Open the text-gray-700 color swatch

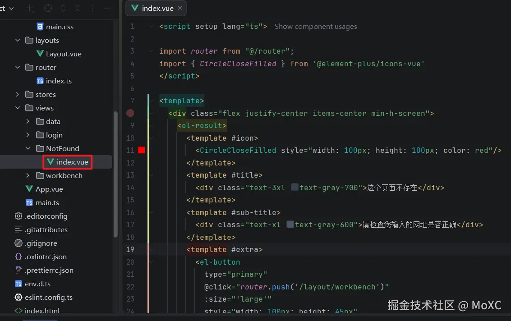tap(295, 187)
